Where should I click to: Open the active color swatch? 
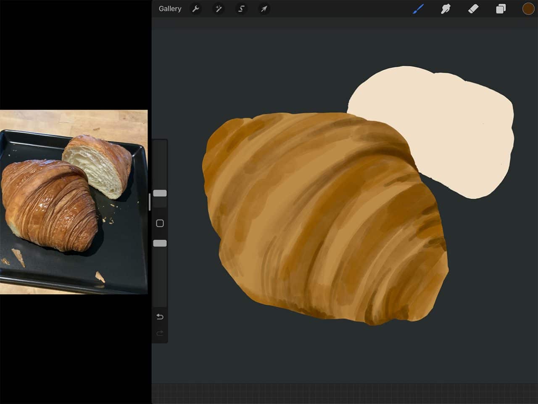tap(527, 8)
